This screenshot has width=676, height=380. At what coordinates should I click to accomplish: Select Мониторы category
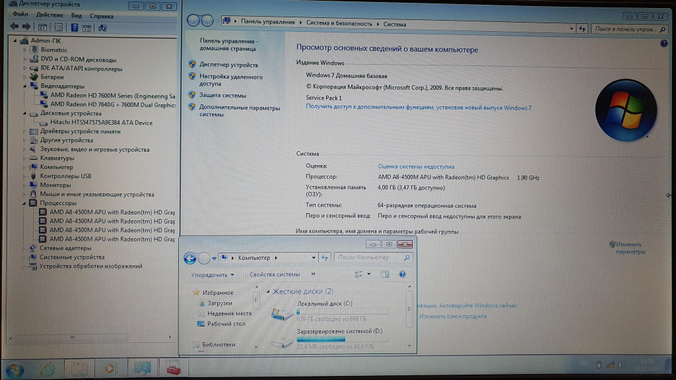click(x=55, y=185)
